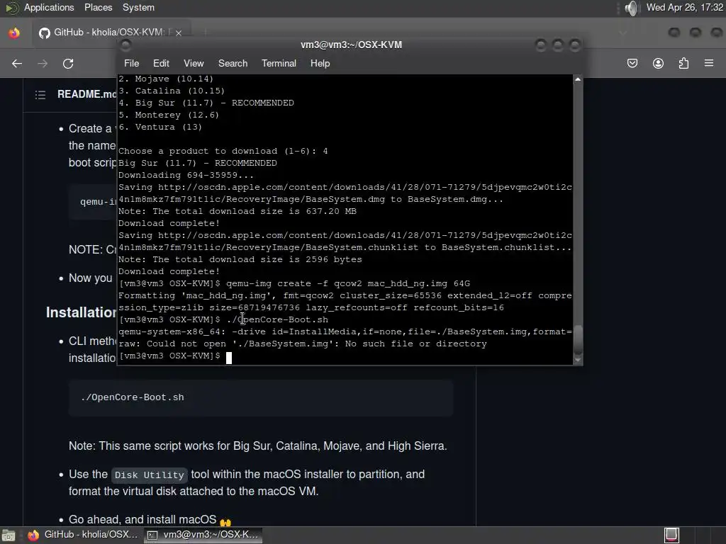The image size is (726, 544).
Task: Click the terminal scrollbar thumb
Action: 578,339
